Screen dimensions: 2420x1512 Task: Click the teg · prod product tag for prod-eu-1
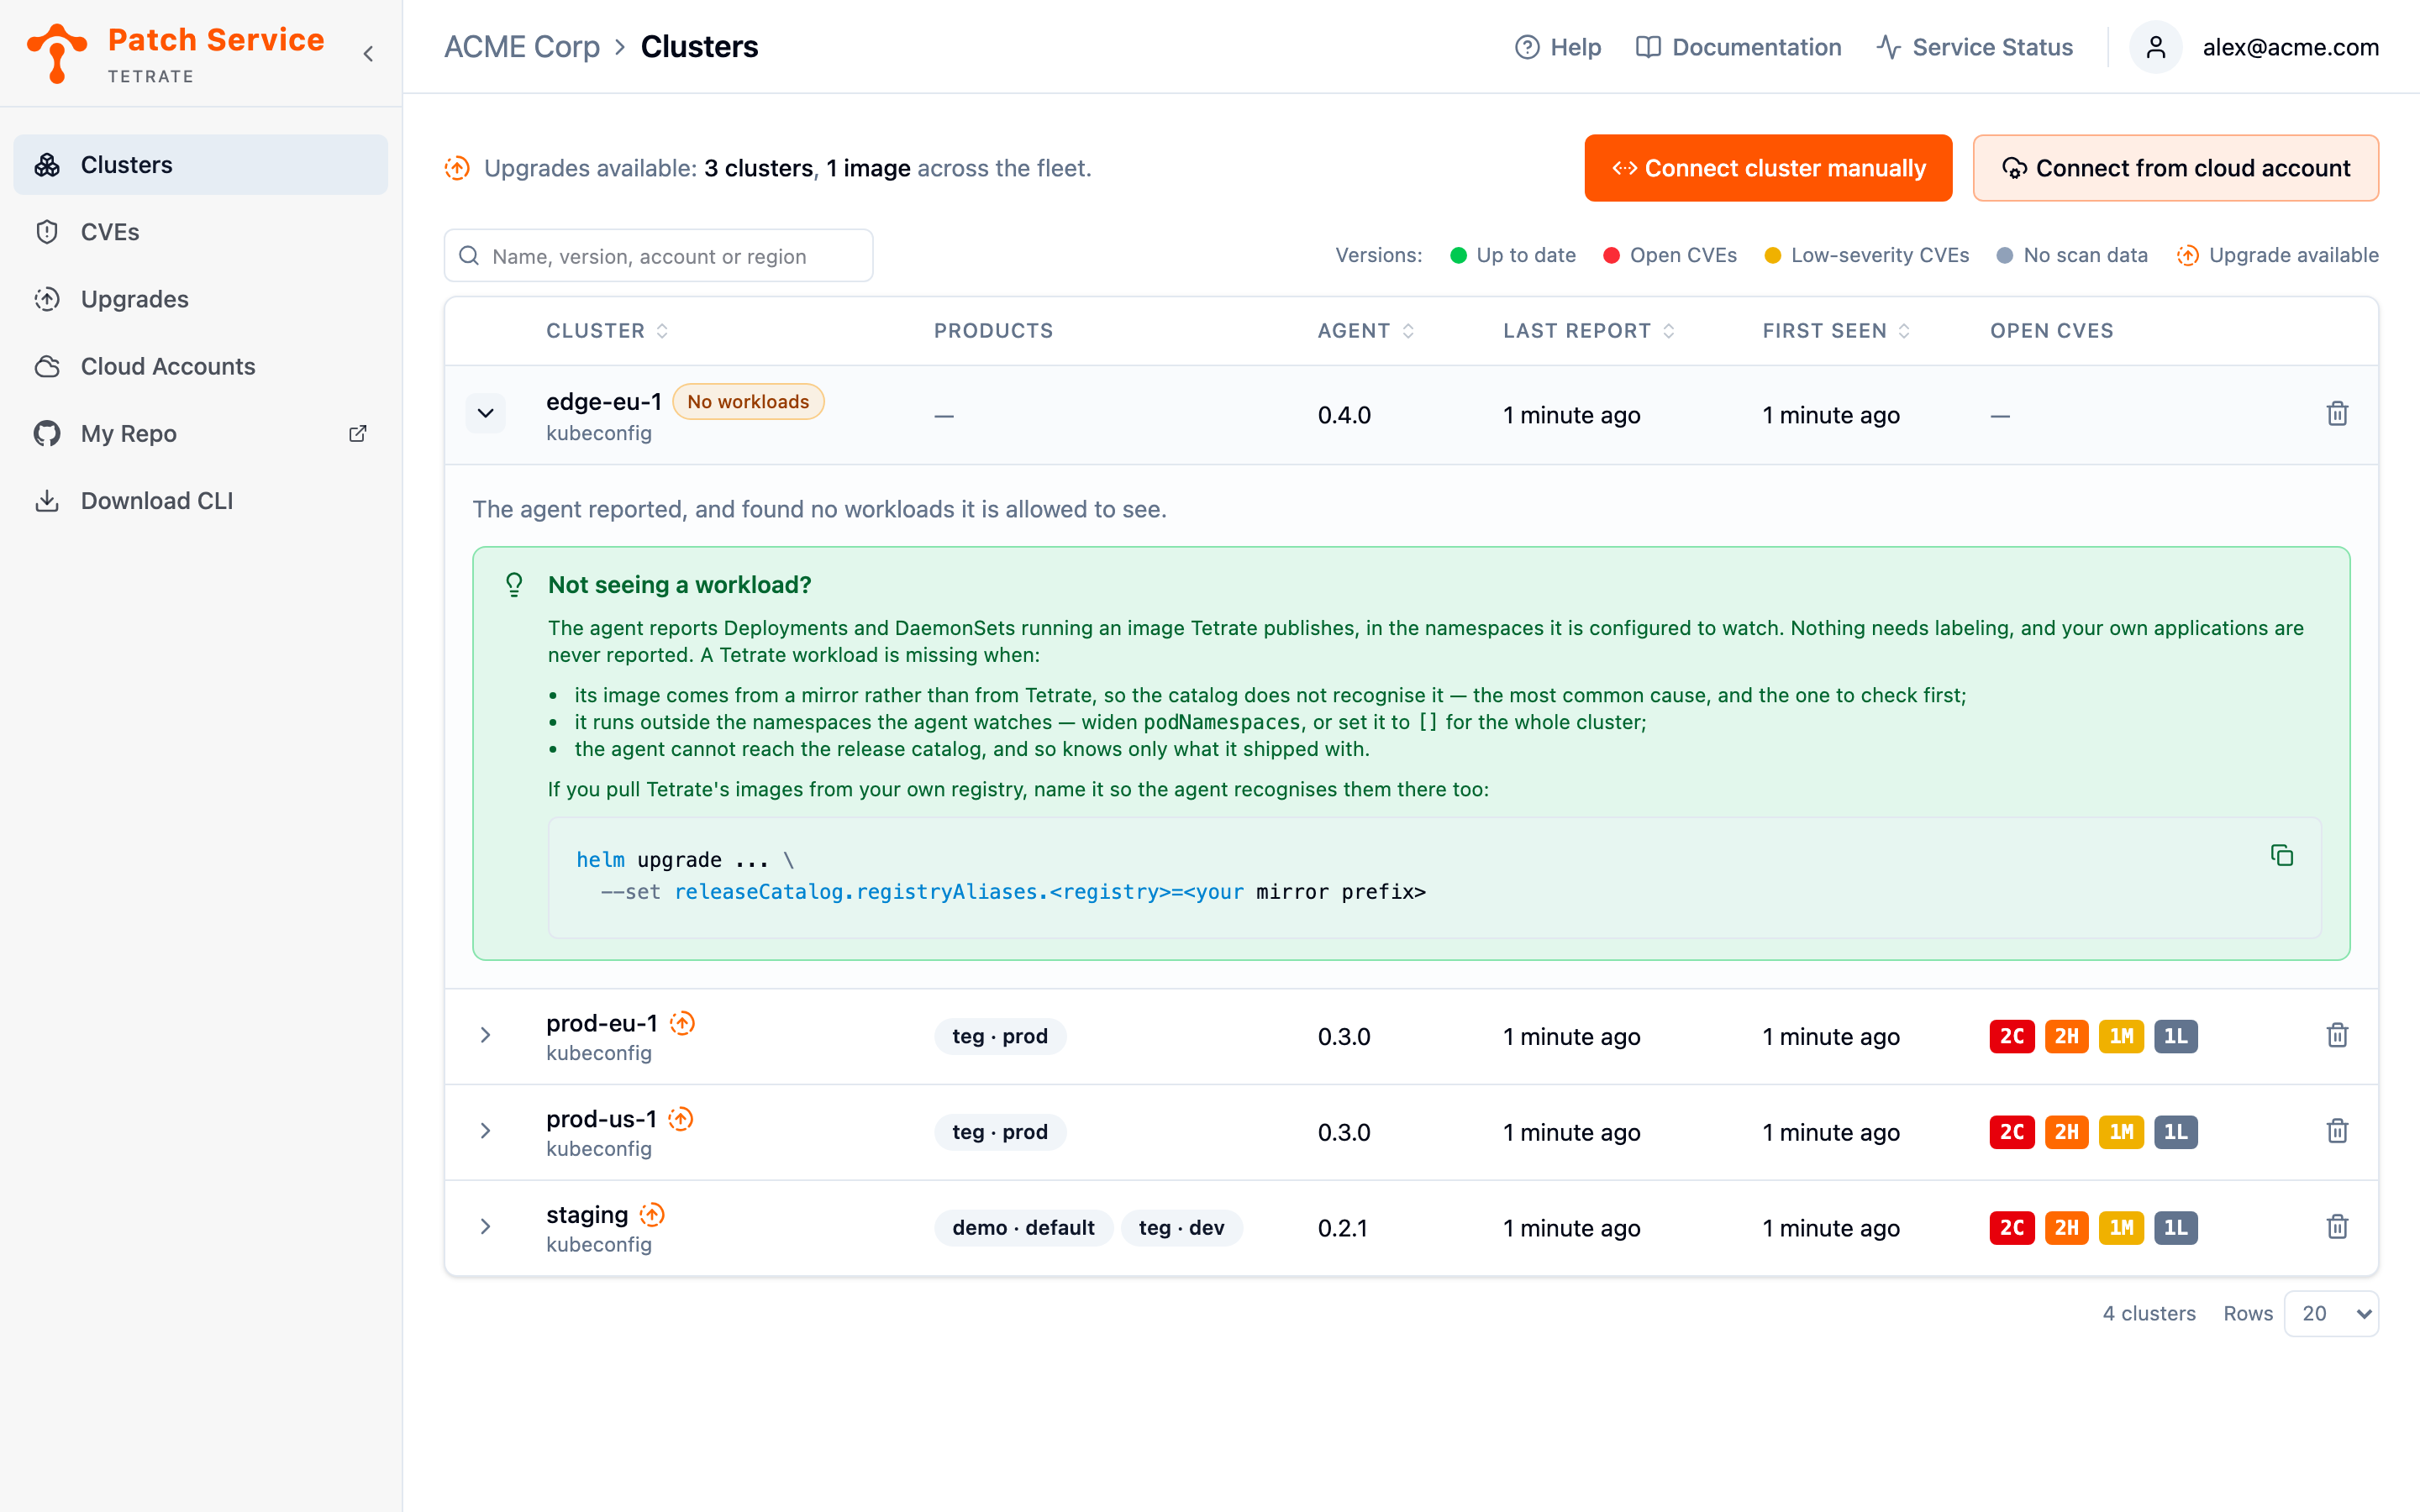pos(1000,1036)
